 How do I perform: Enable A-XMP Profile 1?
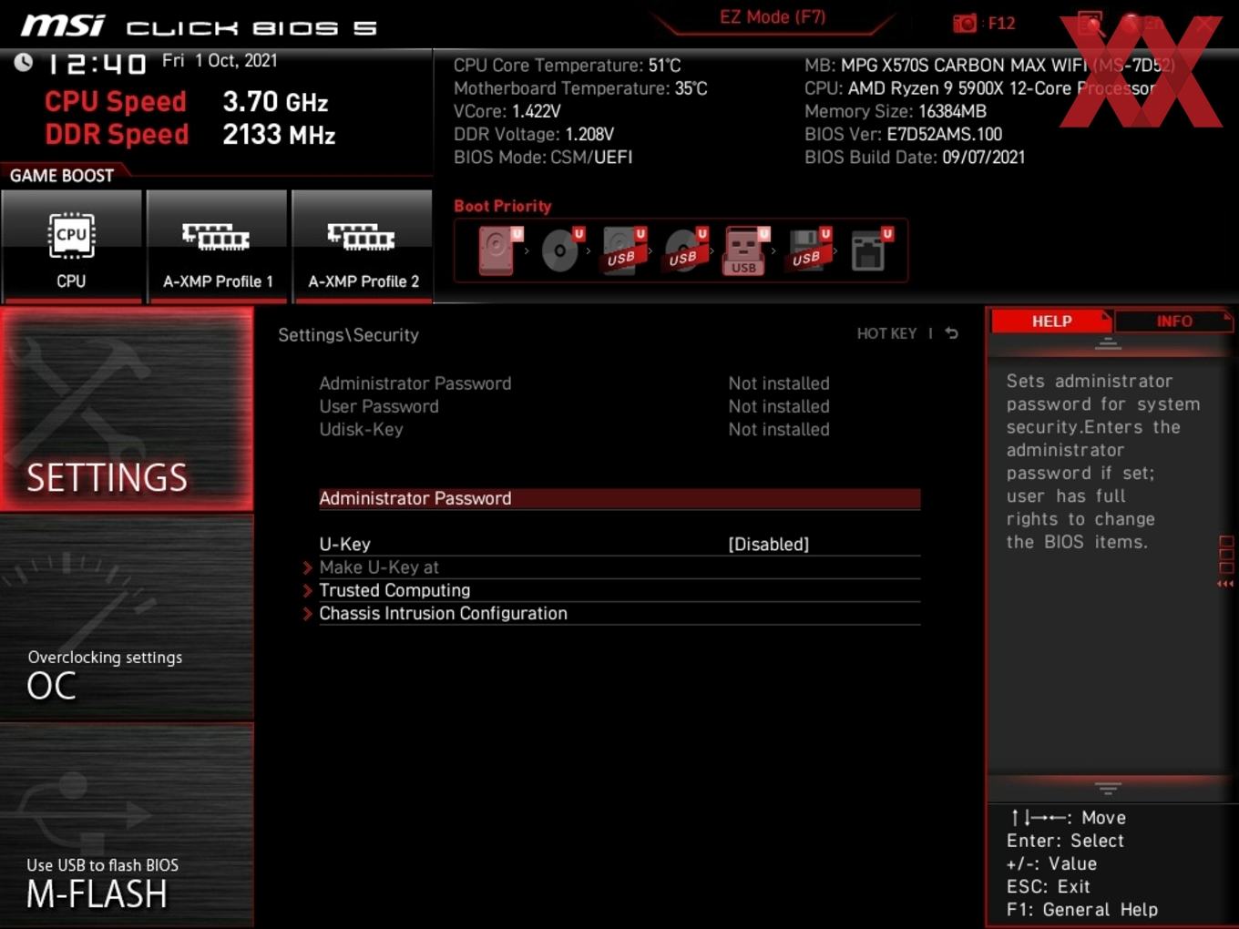click(x=217, y=245)
